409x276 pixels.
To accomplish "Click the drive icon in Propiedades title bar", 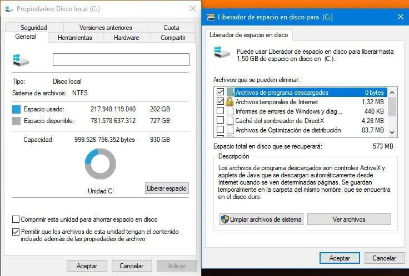I will pyautogui.click(x=9, y=9).
